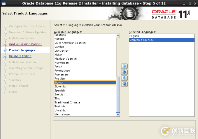Select English in the Selected Languages list
198x139 pixels.
(x=162, y=36)
